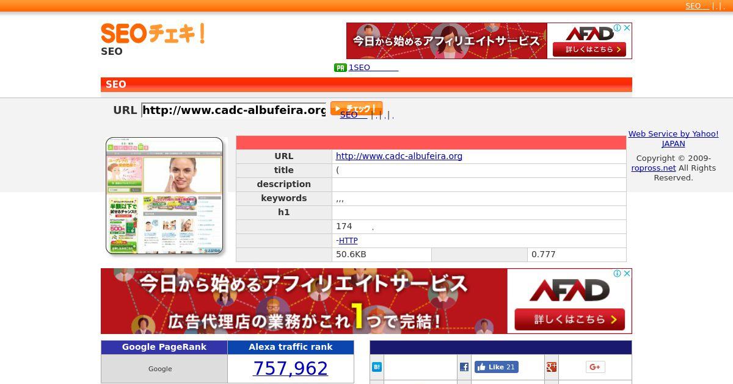Click the red button on the lower AFAD banner

(570, 319)
